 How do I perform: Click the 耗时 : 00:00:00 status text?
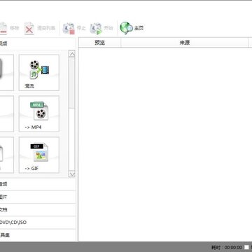click(x=227, y=247)
